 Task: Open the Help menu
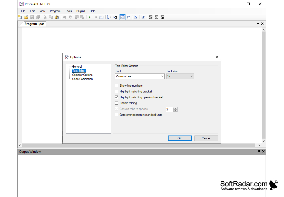pos(93,11)
